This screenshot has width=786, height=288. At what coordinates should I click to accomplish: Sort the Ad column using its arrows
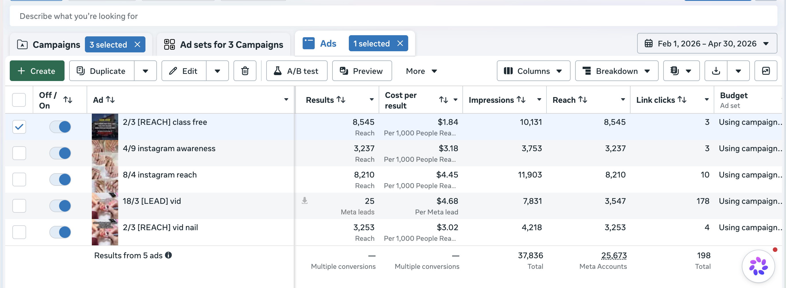pyautogui.click(x=110, y=100)
